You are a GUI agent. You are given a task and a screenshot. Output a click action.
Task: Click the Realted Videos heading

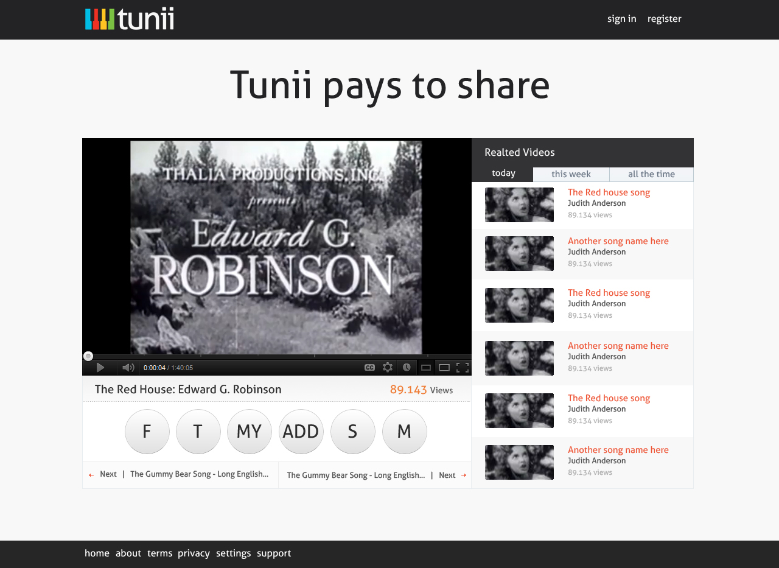point(520,153)
